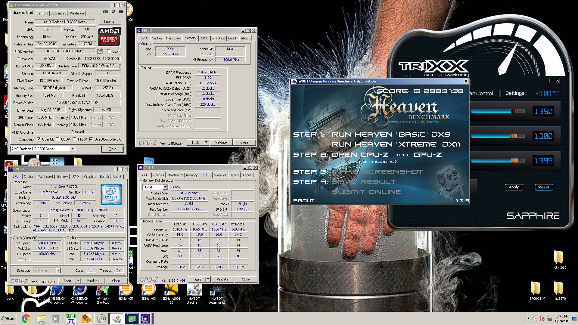Click Run Heaven "Xtreme" DX11
The height and width of the screenshot is (325, 578).
pyautogui.click(x=396, y=144)
